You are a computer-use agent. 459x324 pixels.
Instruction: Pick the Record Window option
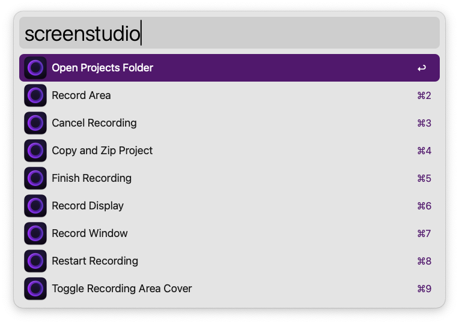(90, 233)
